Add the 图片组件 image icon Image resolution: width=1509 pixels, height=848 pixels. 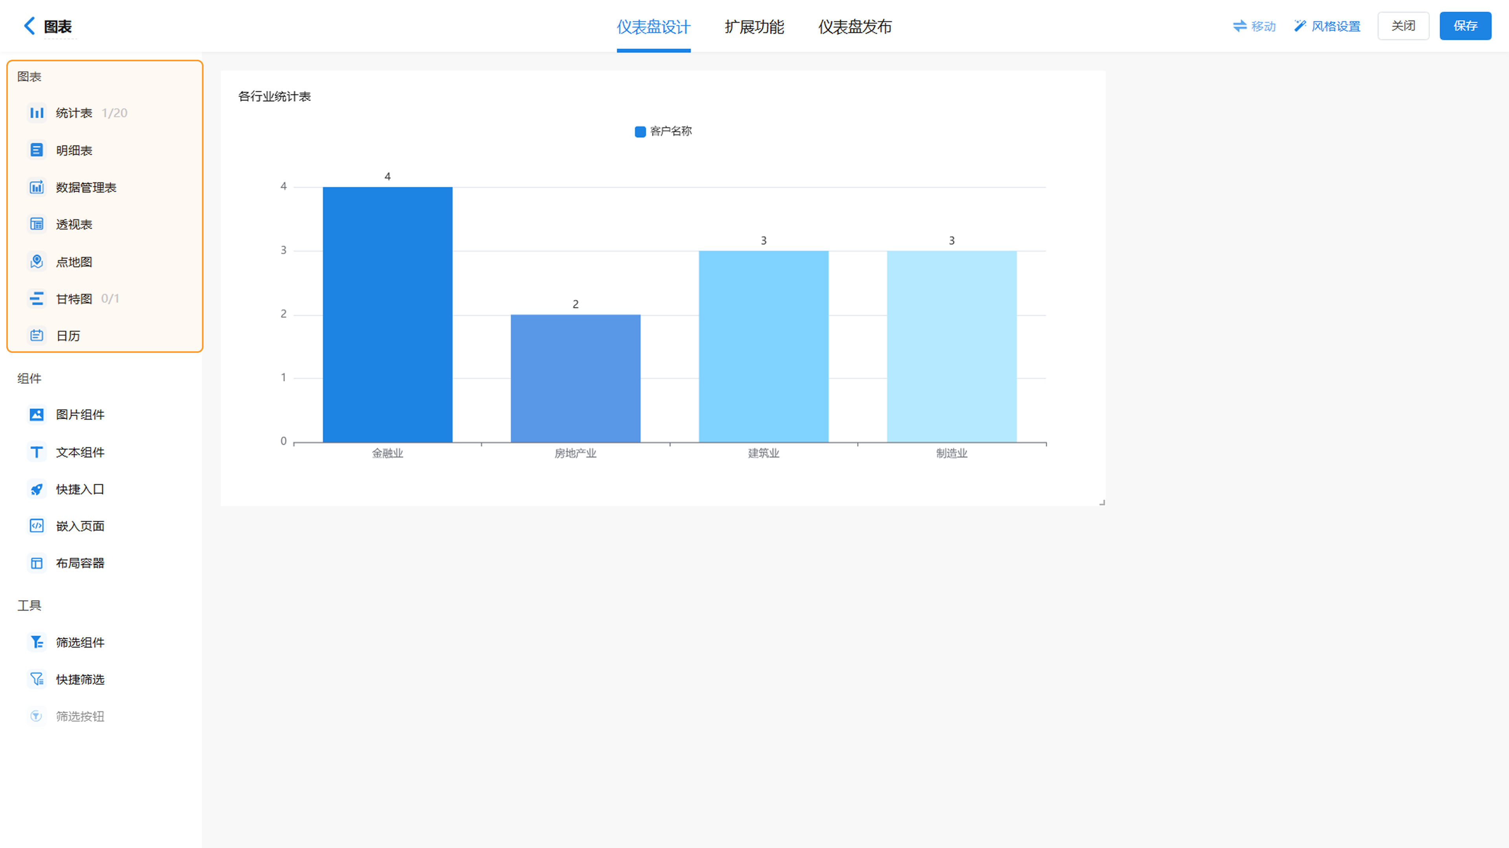tap(36, 415)
